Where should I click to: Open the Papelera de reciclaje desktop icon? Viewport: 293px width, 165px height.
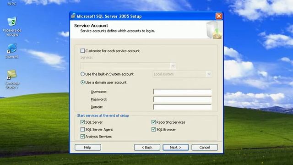pyautogui.click(x=12, y=26)
